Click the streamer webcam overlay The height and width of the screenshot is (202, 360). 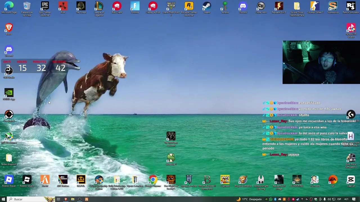tap(321, 62)
